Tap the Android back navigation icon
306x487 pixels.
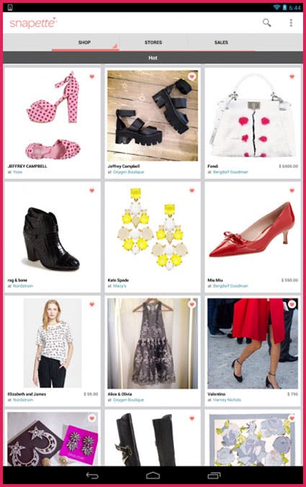[x=92, y=475]
